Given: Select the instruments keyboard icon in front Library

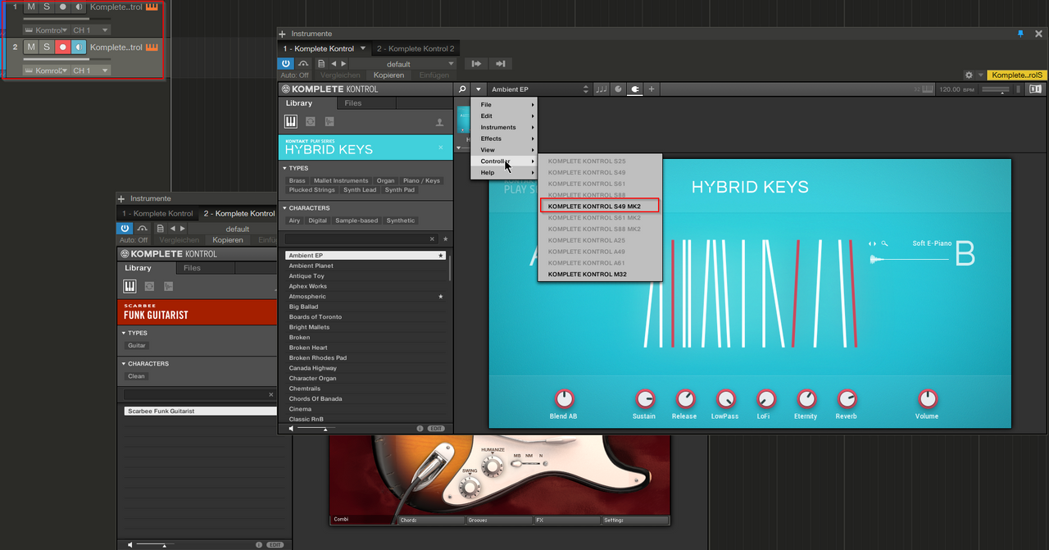Looking at the screenshot, I should tap(291, 122).
